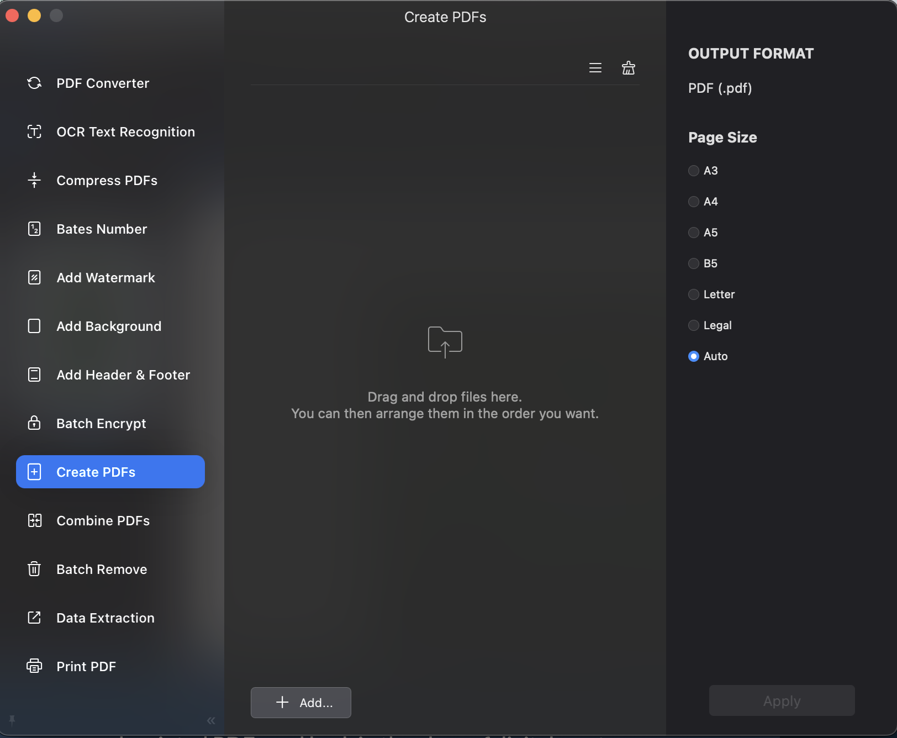Open the Print PDF tool
Screen dimensions: 897x738
[x=86, y=666]
